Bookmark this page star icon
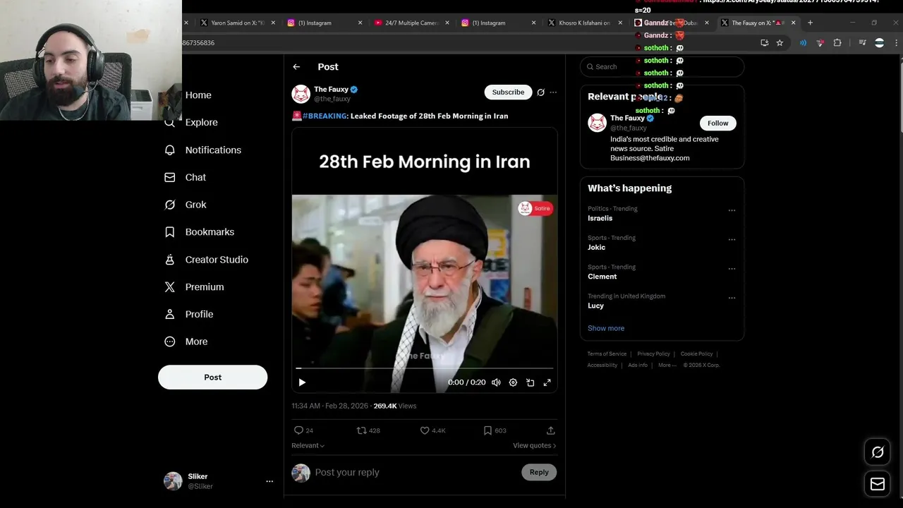The image size is (903, 508). (x=780, y=43)
